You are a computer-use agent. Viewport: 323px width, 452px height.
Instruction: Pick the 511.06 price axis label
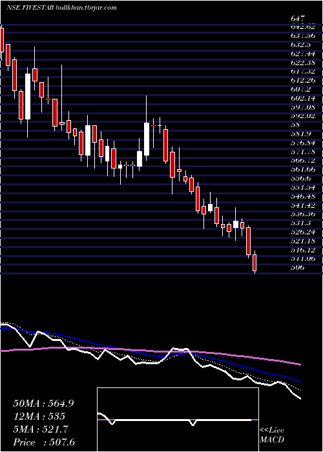click(x=303, y=259)
